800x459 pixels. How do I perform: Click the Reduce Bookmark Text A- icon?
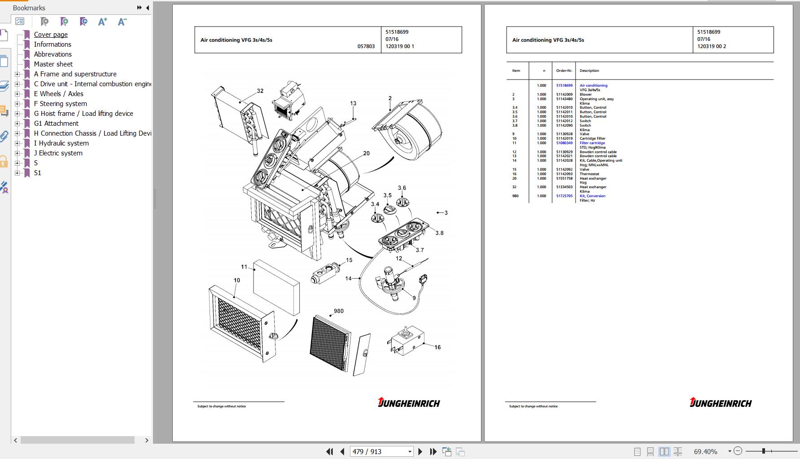click(122, 21)
